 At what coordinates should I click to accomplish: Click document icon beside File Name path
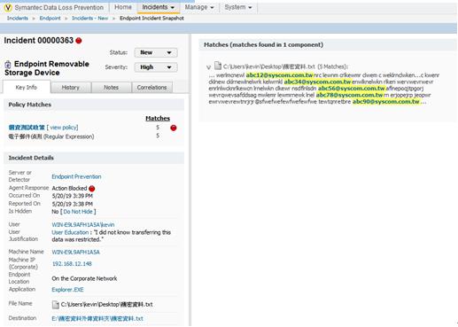(x=55, y=305)
